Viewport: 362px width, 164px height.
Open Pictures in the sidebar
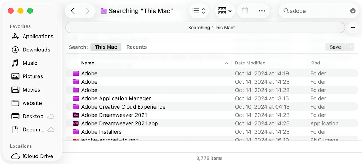click(27, 76)
